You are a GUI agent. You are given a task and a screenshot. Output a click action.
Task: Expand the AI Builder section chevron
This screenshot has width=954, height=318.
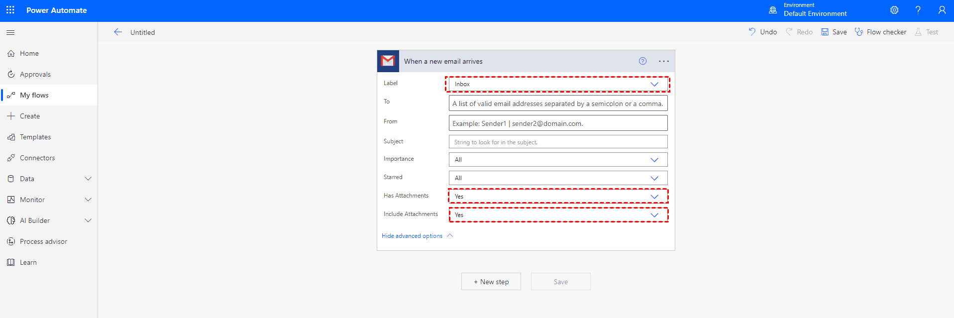point(88,220)
